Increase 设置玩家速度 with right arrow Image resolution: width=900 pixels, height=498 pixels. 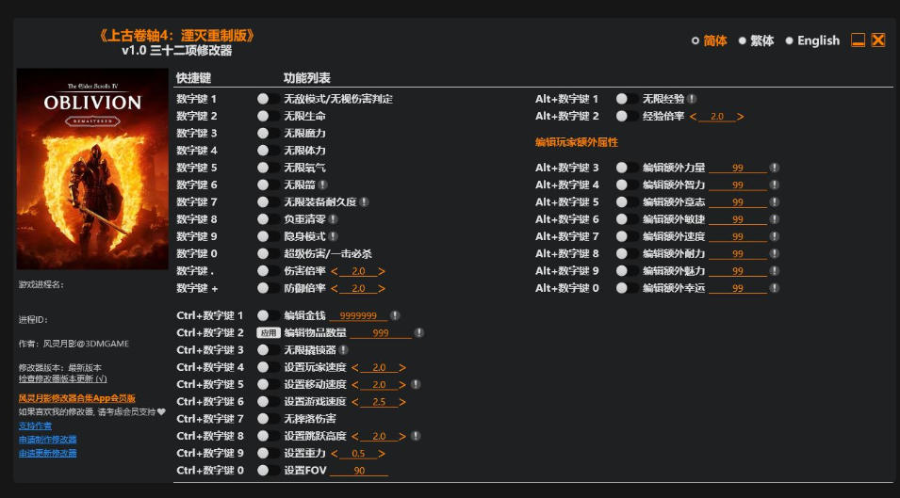click(x=402, y=367)
